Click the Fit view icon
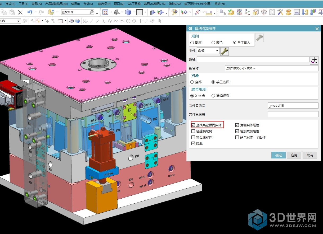Image resolution: width=323 pixels, height=234 pixels. click(105, 12)
